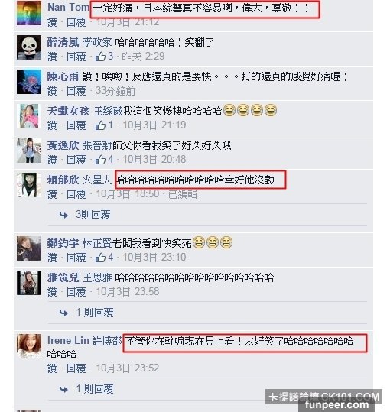Screen dimensions: 390x412
Task: Click the thumbs-up icon on 黃逸欣's comment
Action: tap(100, 160)
